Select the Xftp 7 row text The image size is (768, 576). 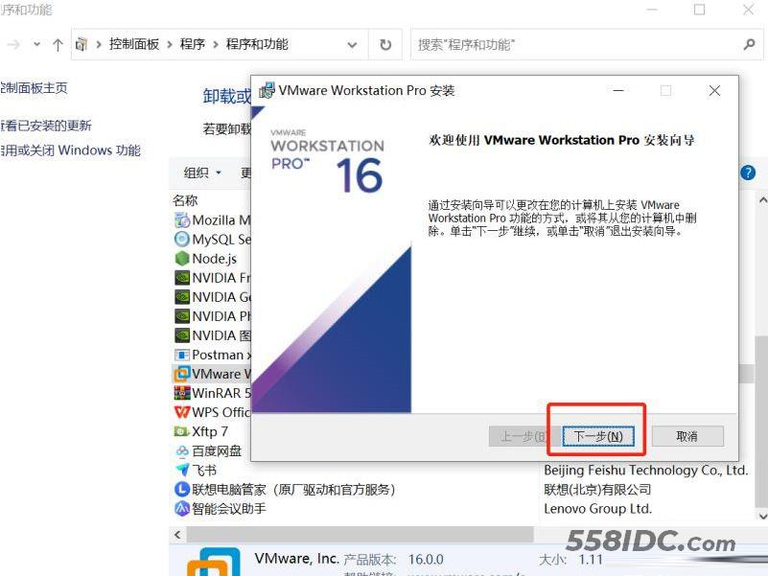click(x=210, y=431)
